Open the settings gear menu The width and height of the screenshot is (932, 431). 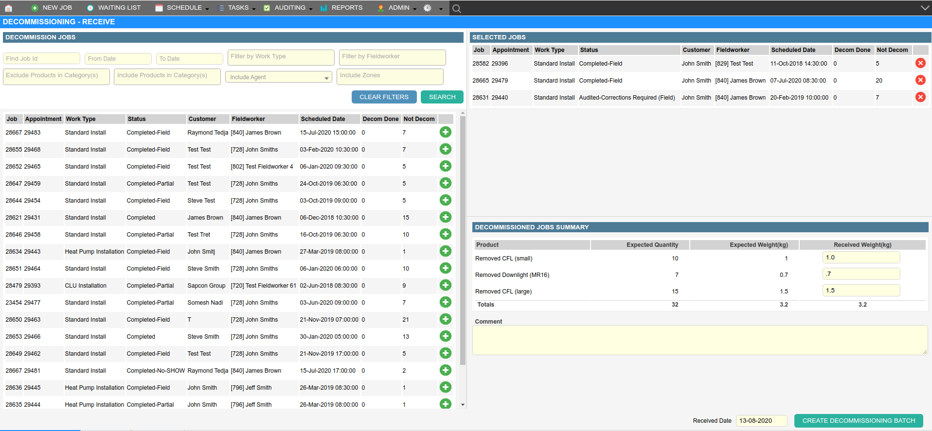coord(428,8)
